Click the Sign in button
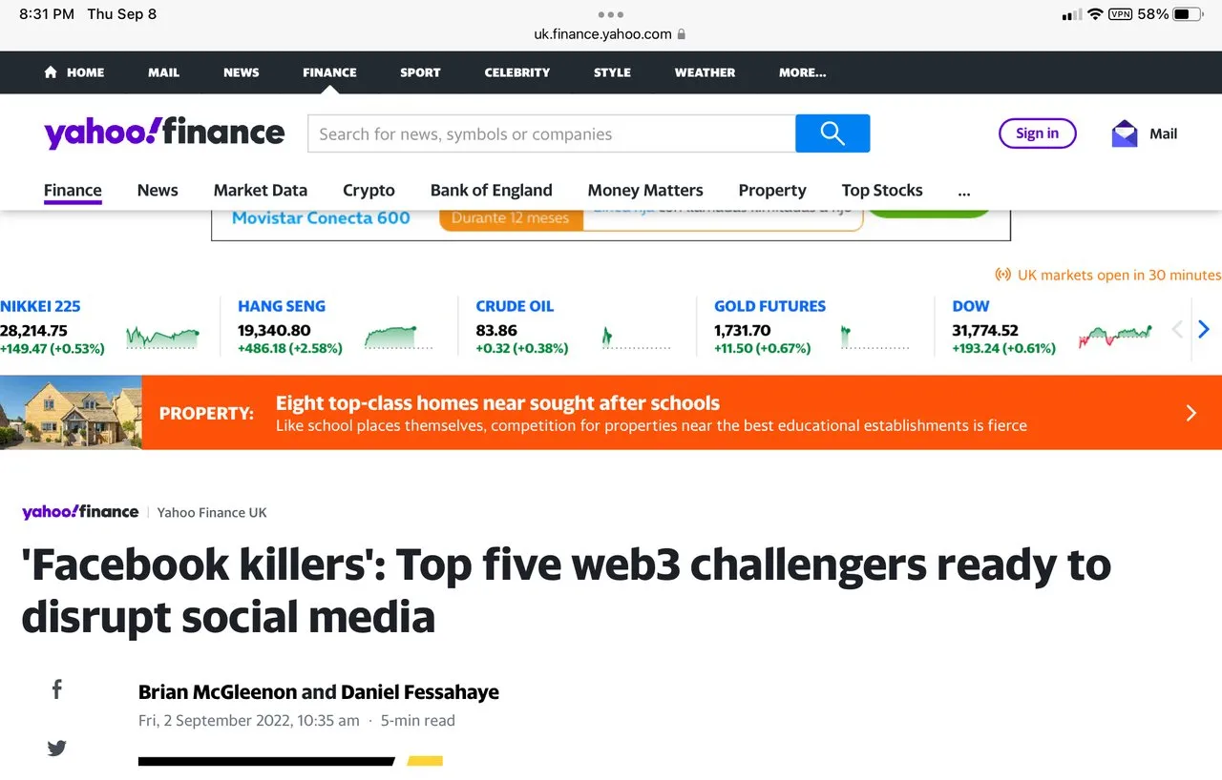Viewport: 1222px width, 780px height. [1037, 133]
